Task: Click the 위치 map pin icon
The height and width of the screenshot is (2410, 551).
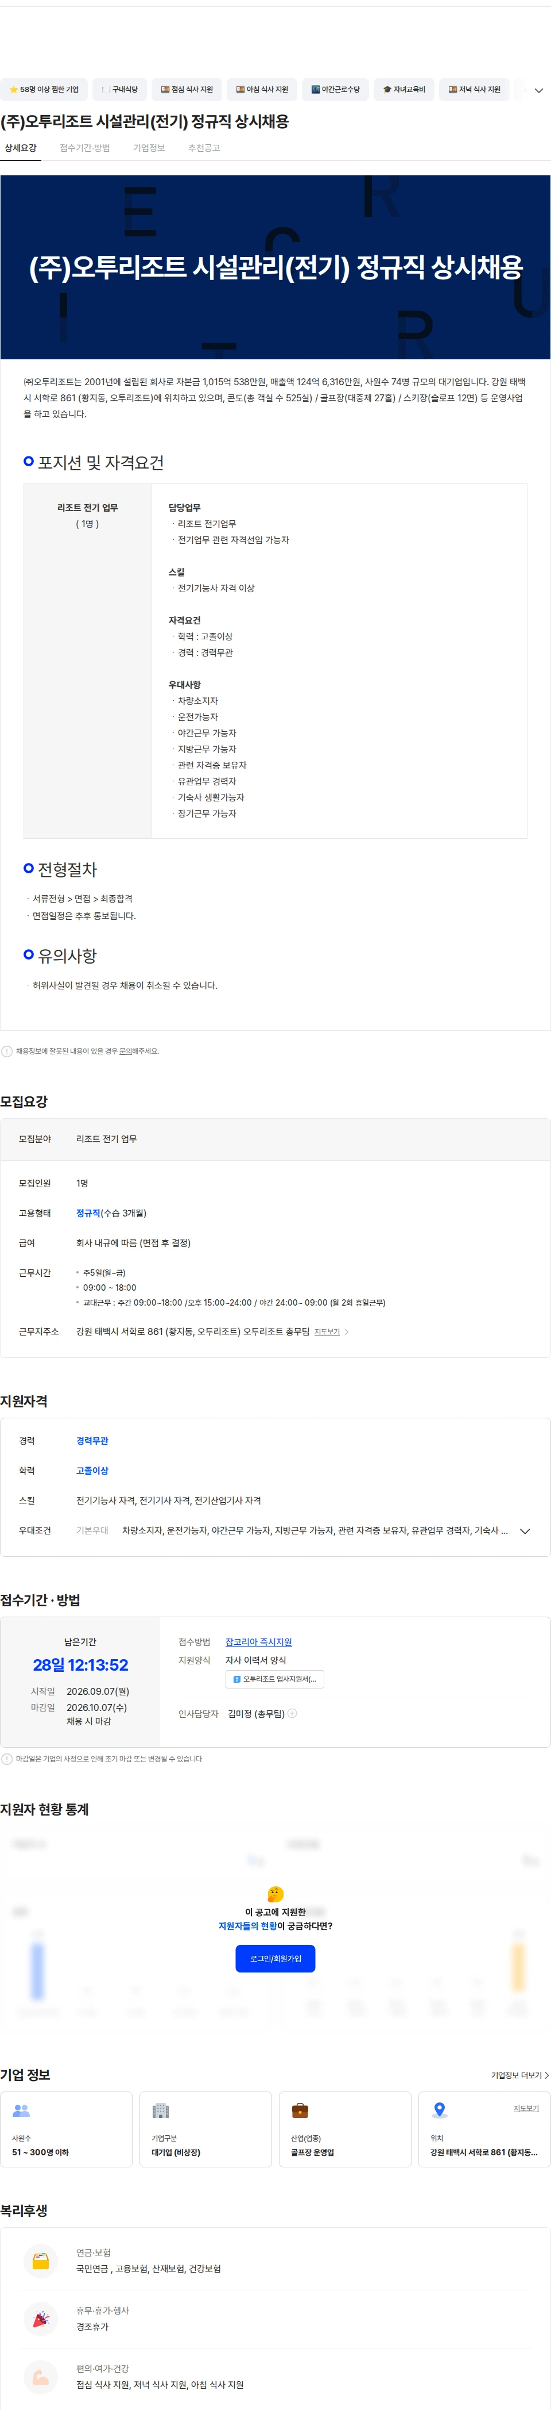Action: 439,2110
